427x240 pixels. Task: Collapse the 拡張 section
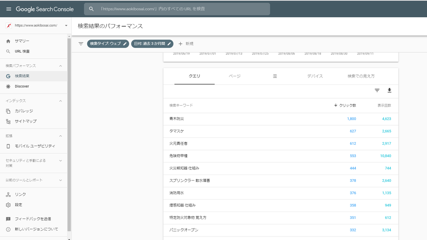(60, 136)
